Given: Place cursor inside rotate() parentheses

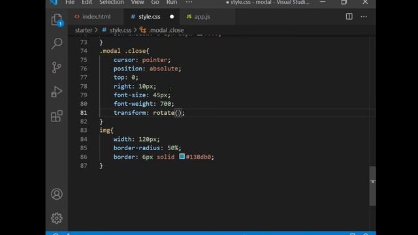Looking at the screenshot, I should [178, 113].
